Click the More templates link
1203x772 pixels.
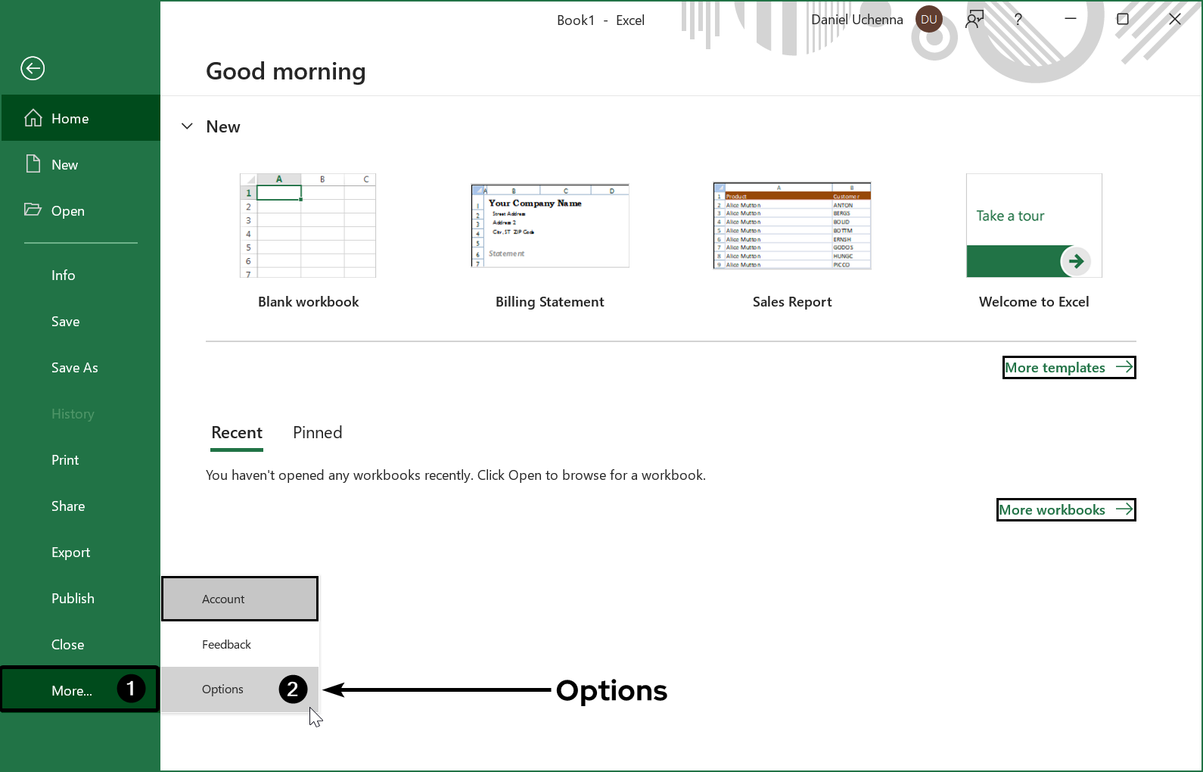pyautogui.click(x=1068, y=368)
